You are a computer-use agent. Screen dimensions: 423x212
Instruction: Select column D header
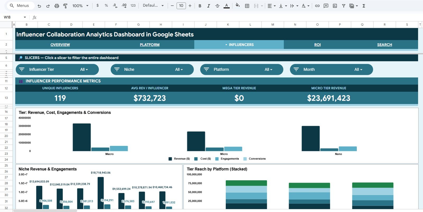(x=71, y=25)
